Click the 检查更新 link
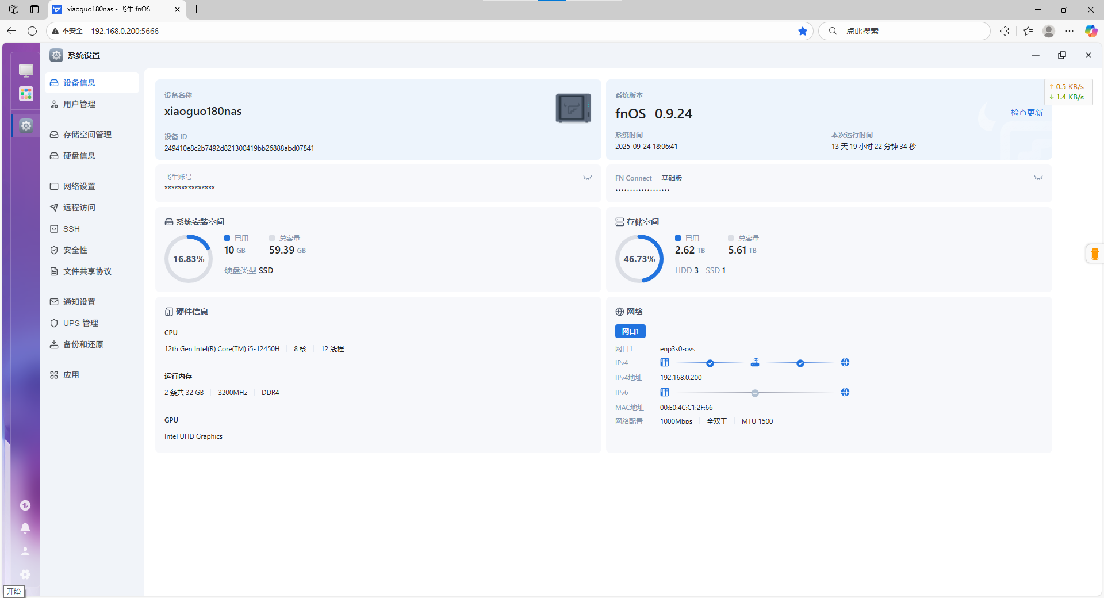1104x598 pixels. [1026, 113]
